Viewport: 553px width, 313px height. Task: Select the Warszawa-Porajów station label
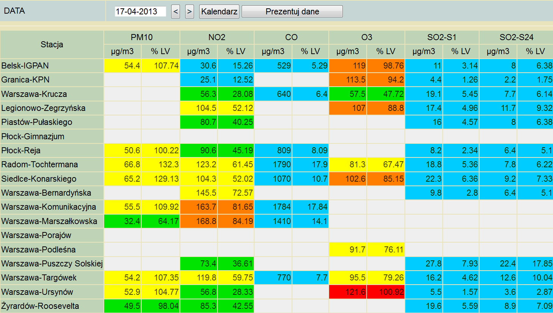coord(52,235)
